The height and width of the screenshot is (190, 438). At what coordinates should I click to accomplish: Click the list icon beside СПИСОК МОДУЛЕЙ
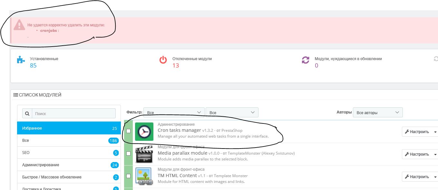(15, 95)
